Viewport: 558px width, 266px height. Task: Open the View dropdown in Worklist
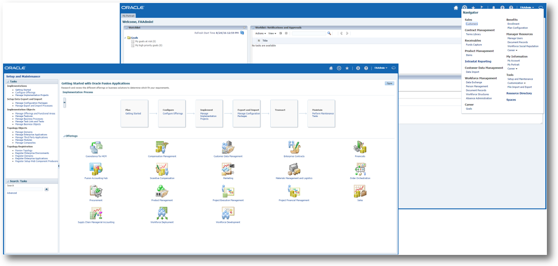[x=272, y=33]
